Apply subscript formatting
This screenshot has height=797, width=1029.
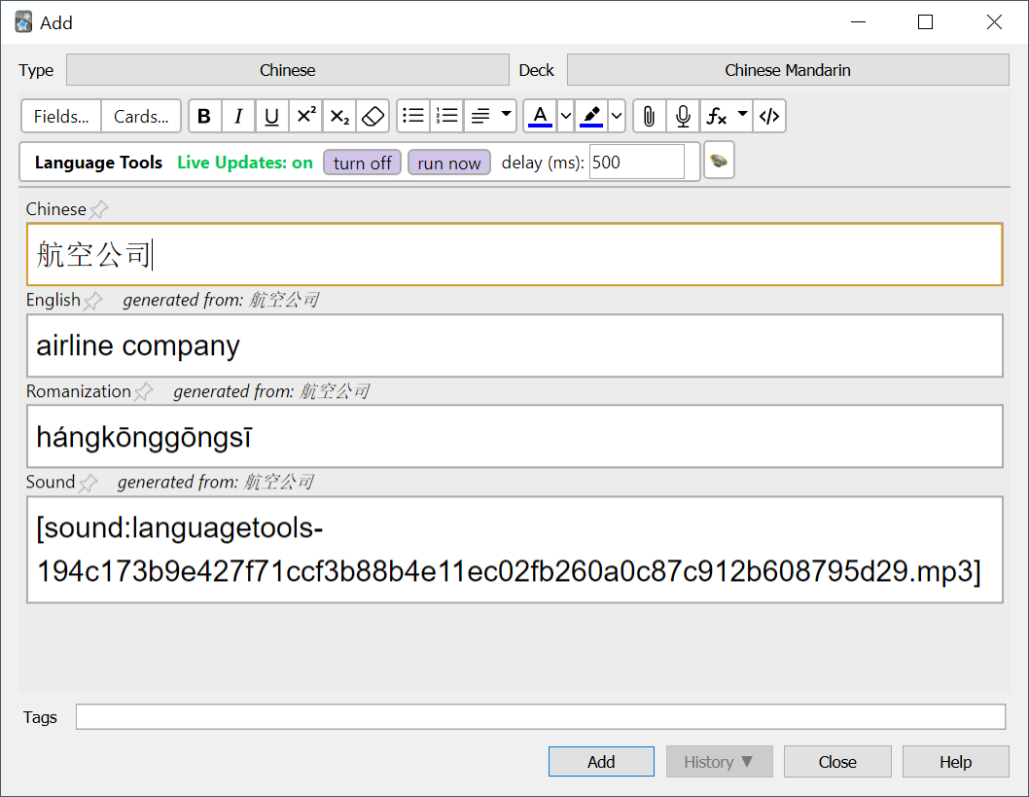tap(339, 116)
